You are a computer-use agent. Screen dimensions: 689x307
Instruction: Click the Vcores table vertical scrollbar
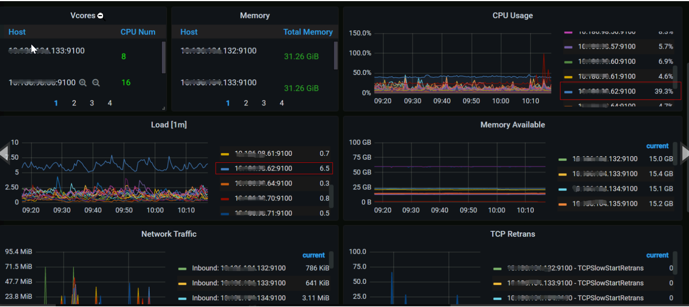click(164, 57)
